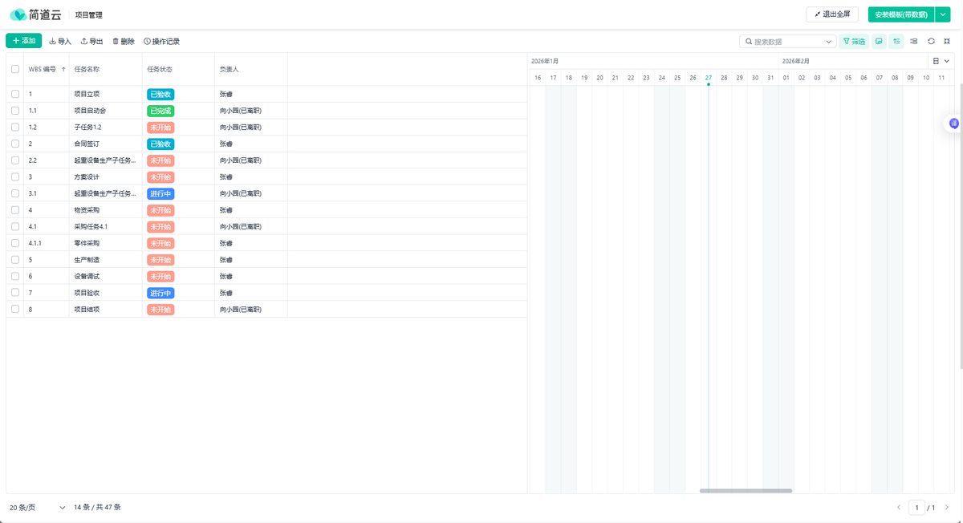Refresh the data with the reload icon
Screen dimensions: 963x523
pyautogui.click(x=931, y=41)
